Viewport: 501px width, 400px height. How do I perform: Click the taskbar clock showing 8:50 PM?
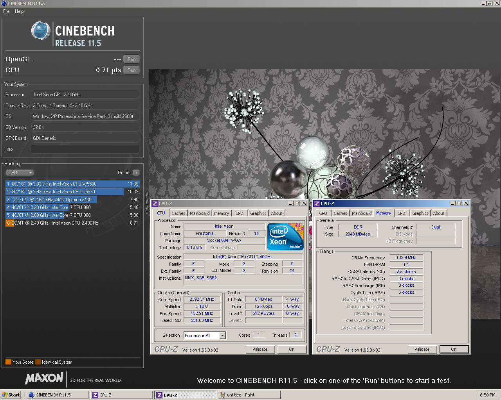[x=487, y=395]
